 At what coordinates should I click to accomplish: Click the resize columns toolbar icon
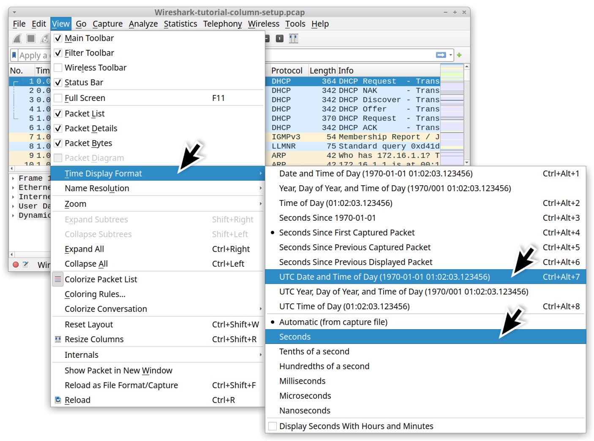coord(294,39)
